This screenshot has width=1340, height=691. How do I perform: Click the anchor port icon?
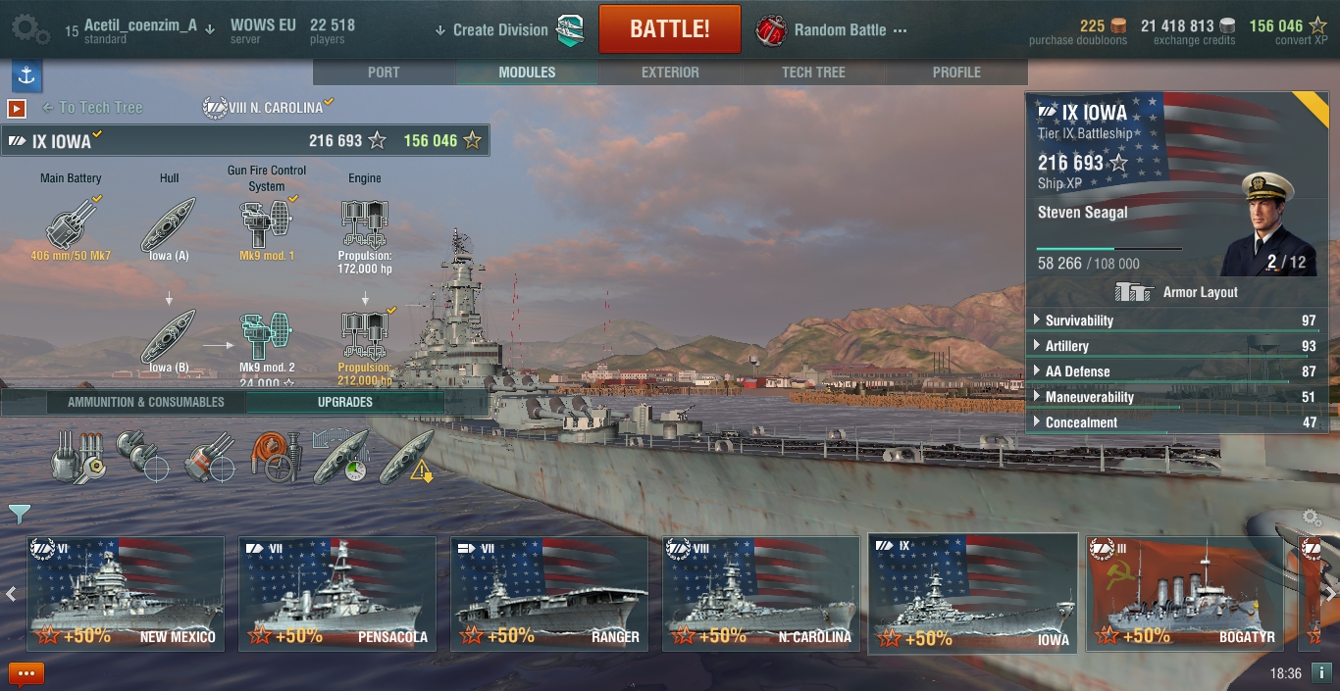26,75
